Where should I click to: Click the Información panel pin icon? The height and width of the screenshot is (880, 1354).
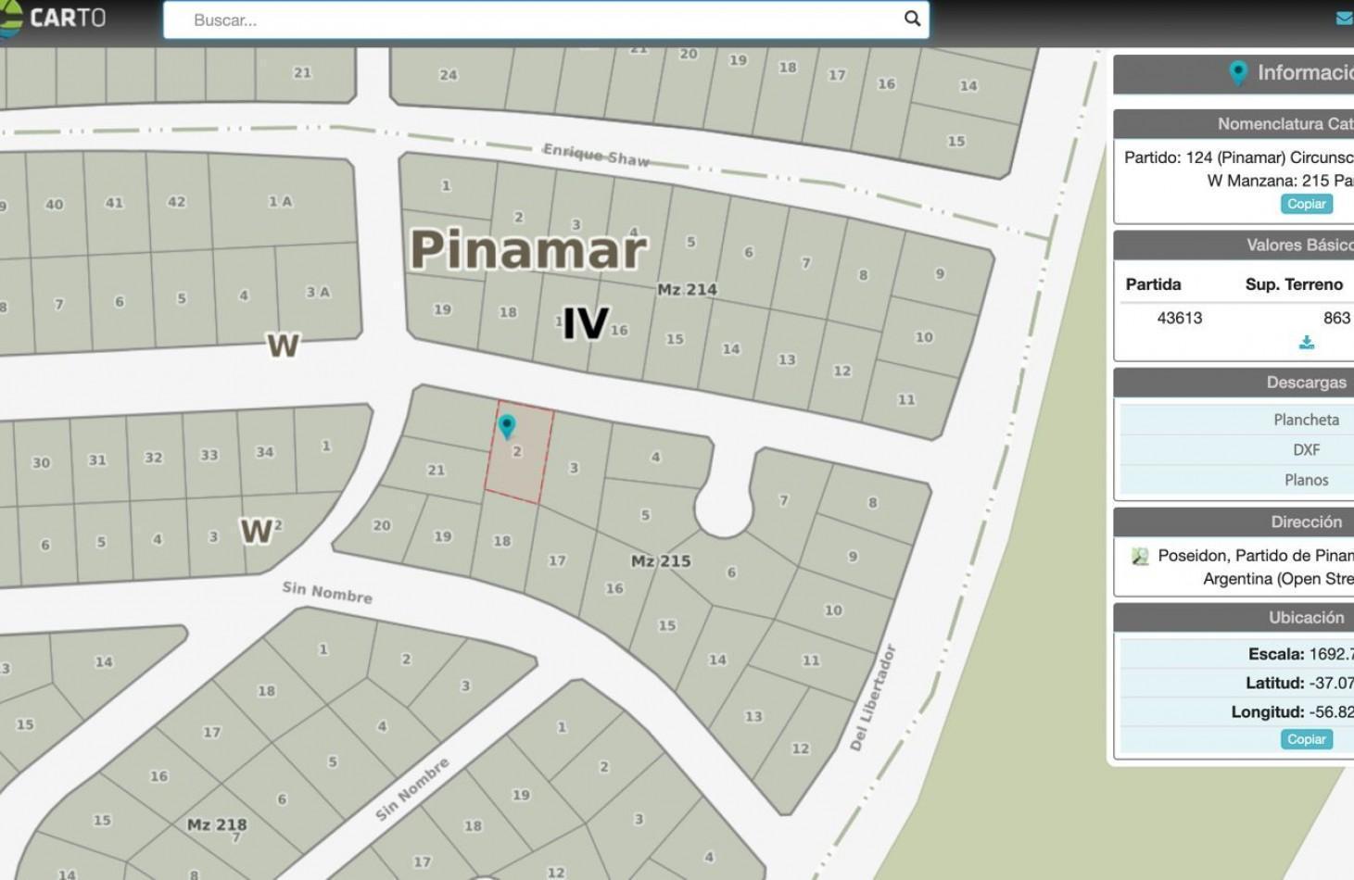[x=1237, y=73]
